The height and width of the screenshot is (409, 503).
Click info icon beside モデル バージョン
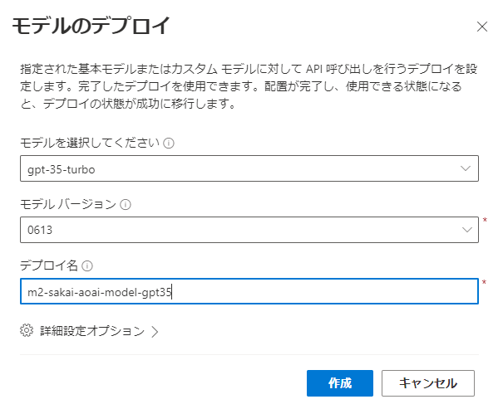(x=126, y=205)
